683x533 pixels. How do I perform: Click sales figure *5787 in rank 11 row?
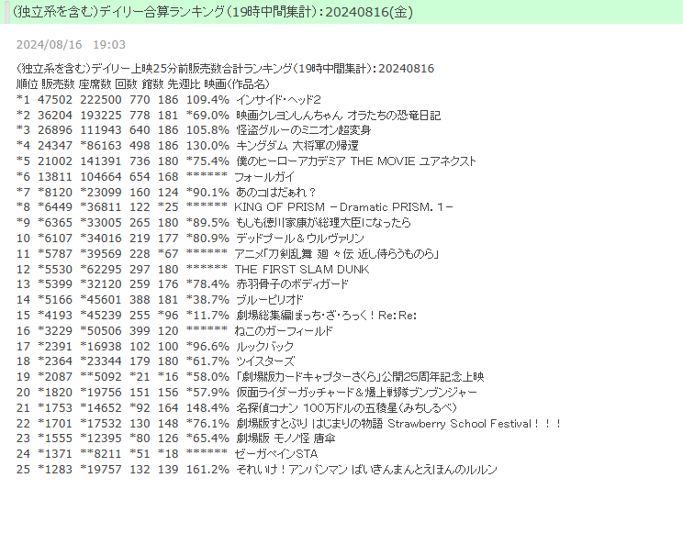click(55, 253)
